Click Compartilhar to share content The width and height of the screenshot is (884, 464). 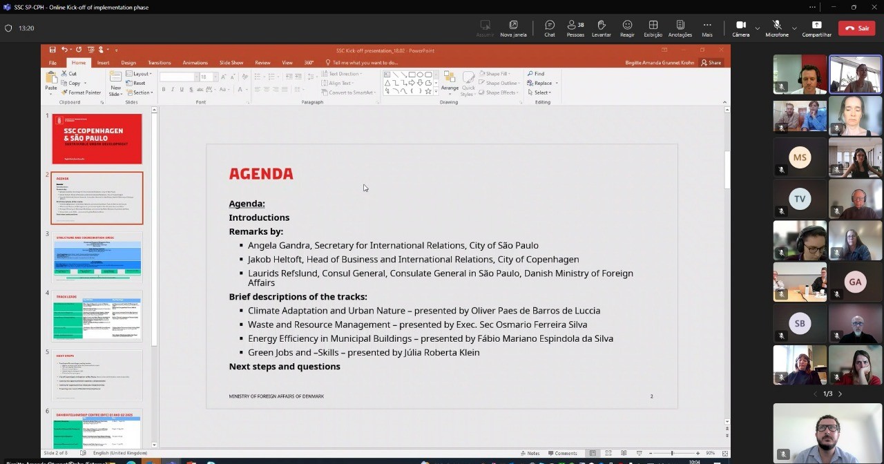pos(816,28)
